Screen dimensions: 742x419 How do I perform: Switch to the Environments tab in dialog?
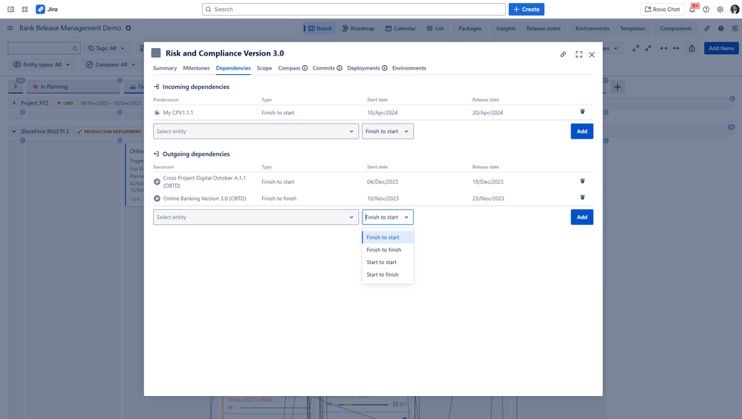409,68
